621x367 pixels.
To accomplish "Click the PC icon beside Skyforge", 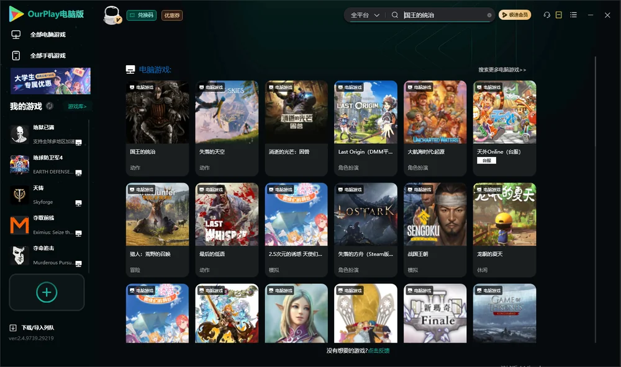I will pos(79,203).
